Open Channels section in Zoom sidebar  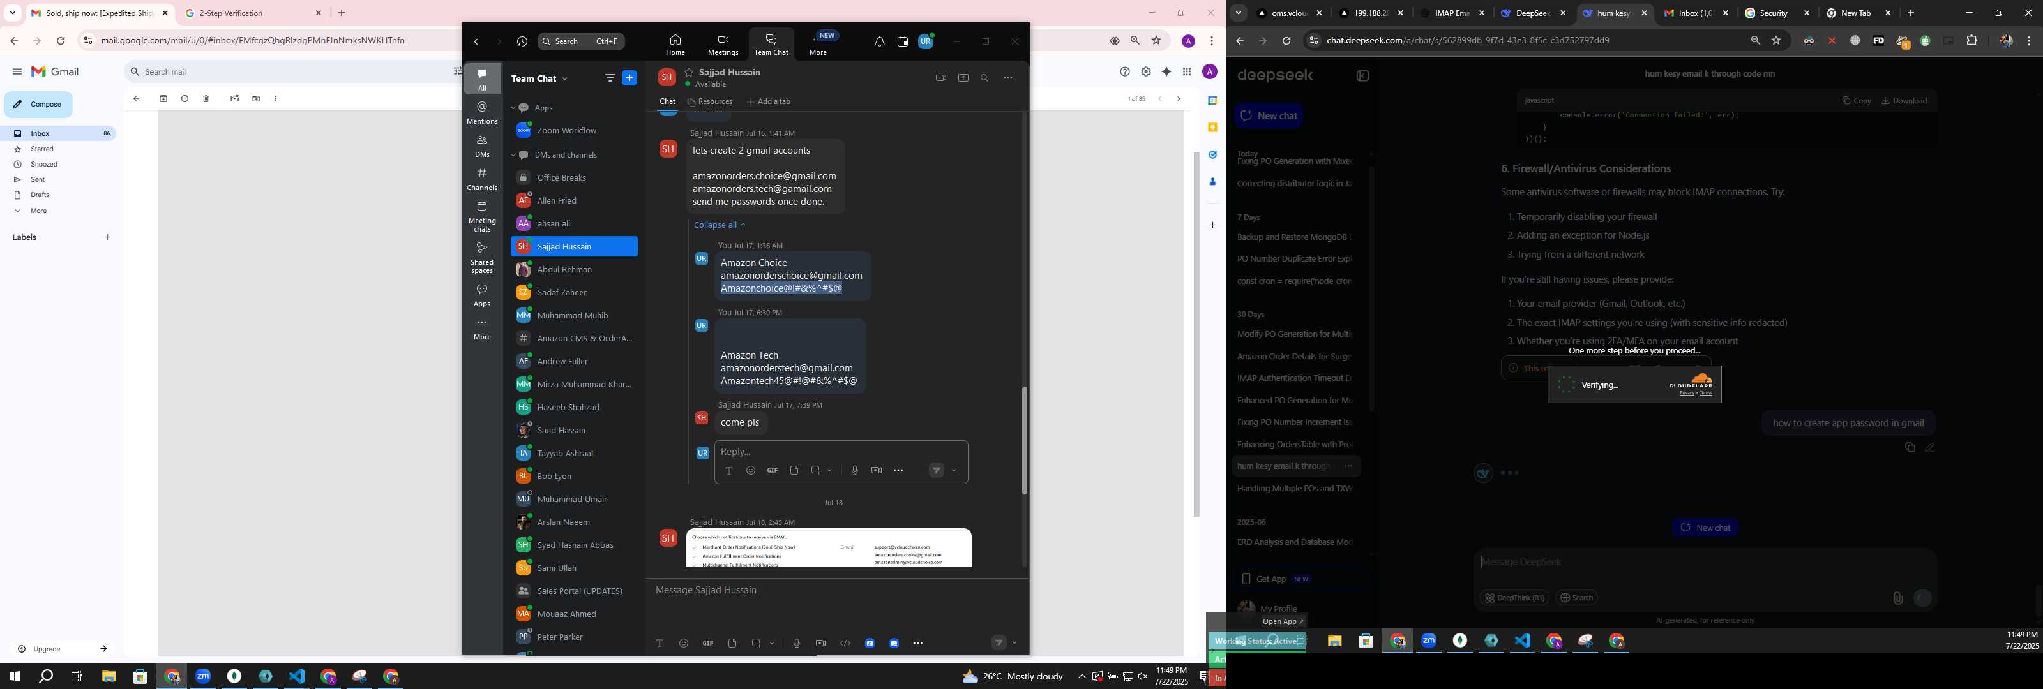pos(482,179)
